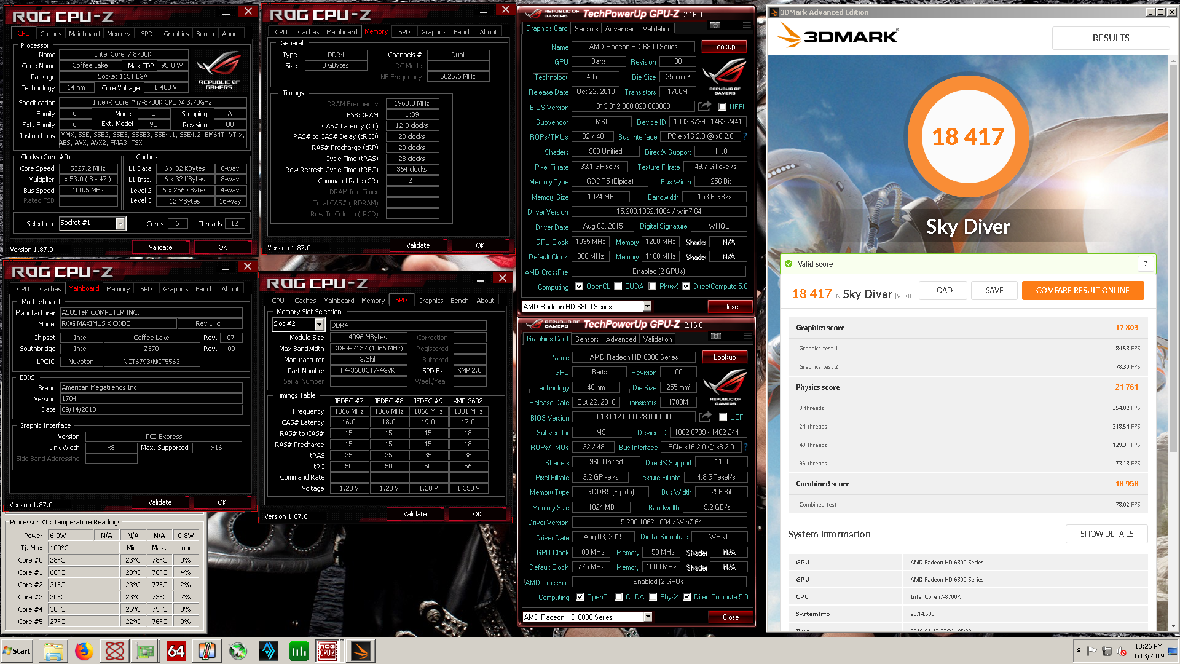Screen dimensions: 1180x664
Task: Click the help question mark beside Valid score
Action: pos(1146,264)
